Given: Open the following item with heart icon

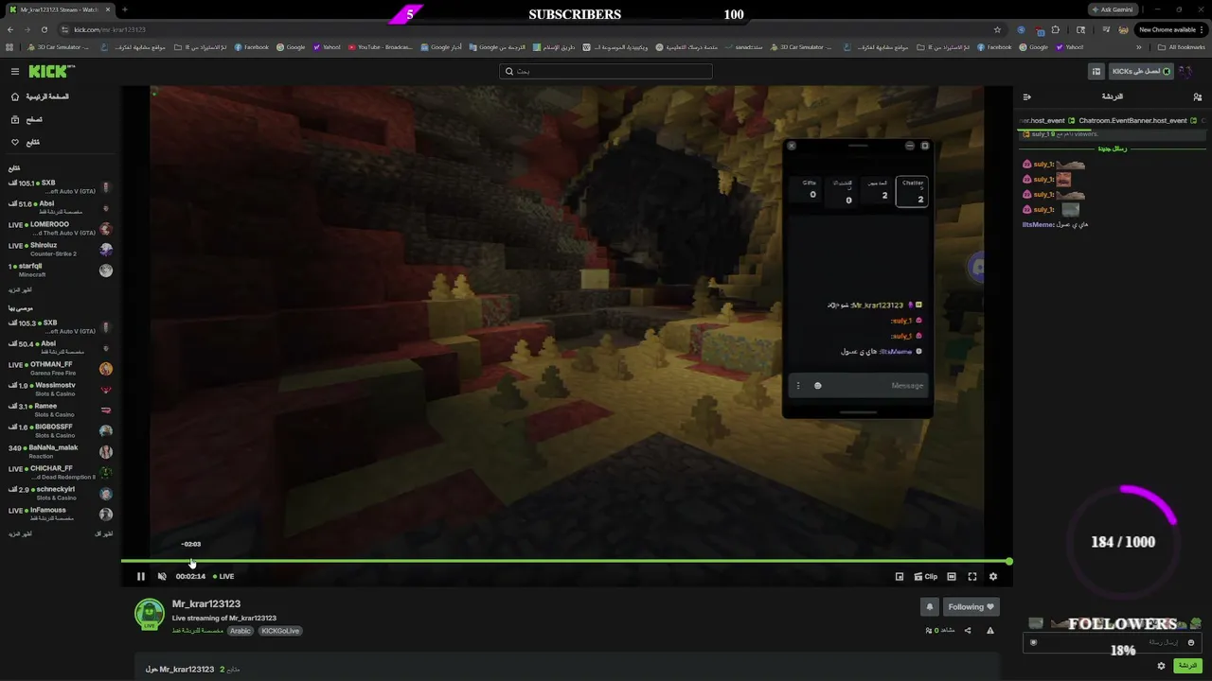Looking at the screenshot, I should (x=26, y=142).
